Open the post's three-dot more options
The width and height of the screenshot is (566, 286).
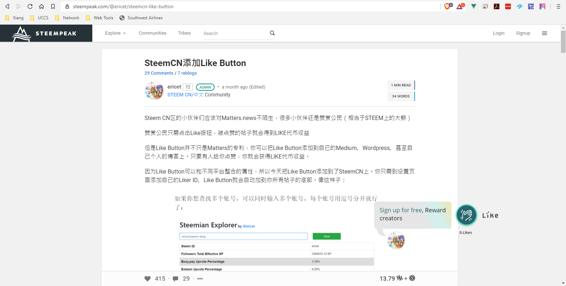200,279
